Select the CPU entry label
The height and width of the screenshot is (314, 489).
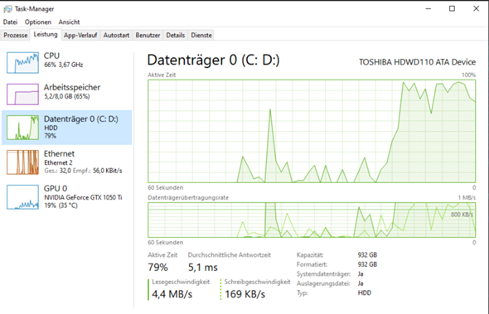point(51,56)
